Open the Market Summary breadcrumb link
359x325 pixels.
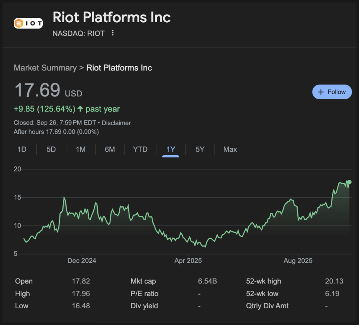pos(45,68)
